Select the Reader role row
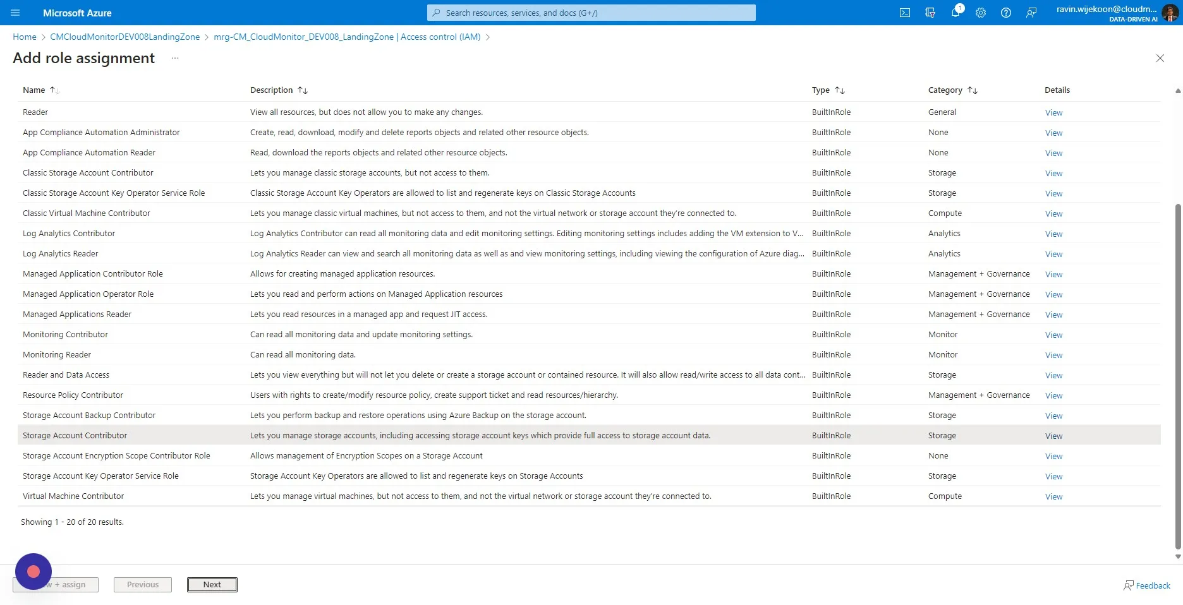Screen dimensions: 1183x605 [589, 112]
